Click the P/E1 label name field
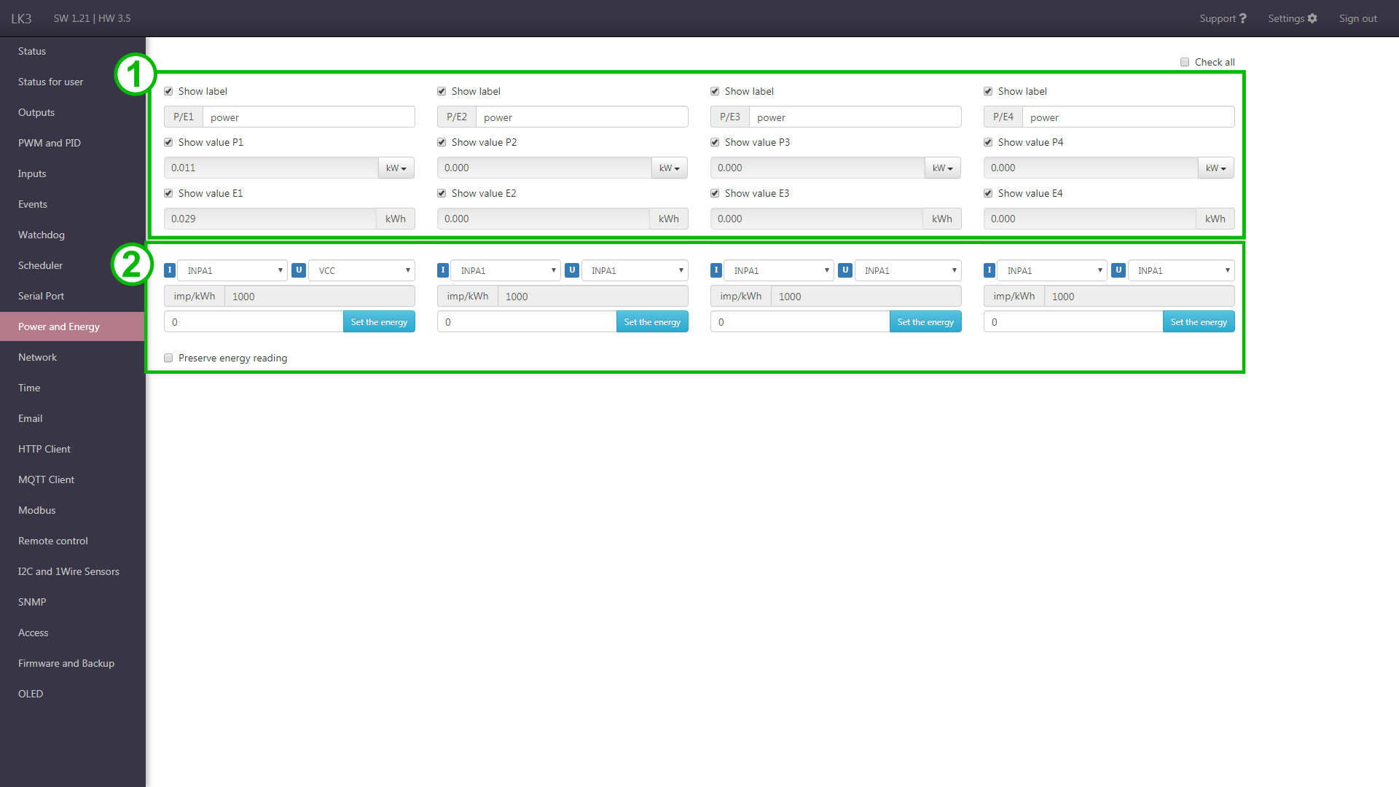Image resolution: width=1399 pixels, height=787 pixels. (309, 117)
